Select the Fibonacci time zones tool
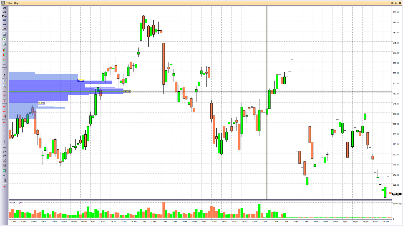 click(x=4, y=166)
